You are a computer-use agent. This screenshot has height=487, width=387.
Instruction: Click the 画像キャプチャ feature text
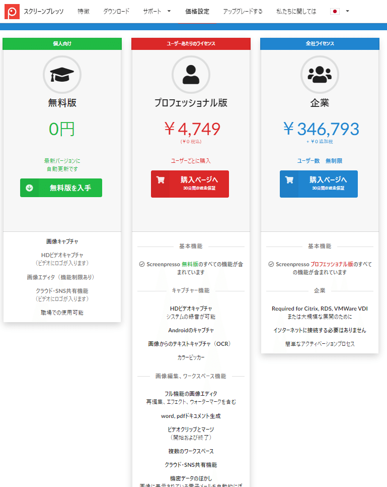point(62,241)
